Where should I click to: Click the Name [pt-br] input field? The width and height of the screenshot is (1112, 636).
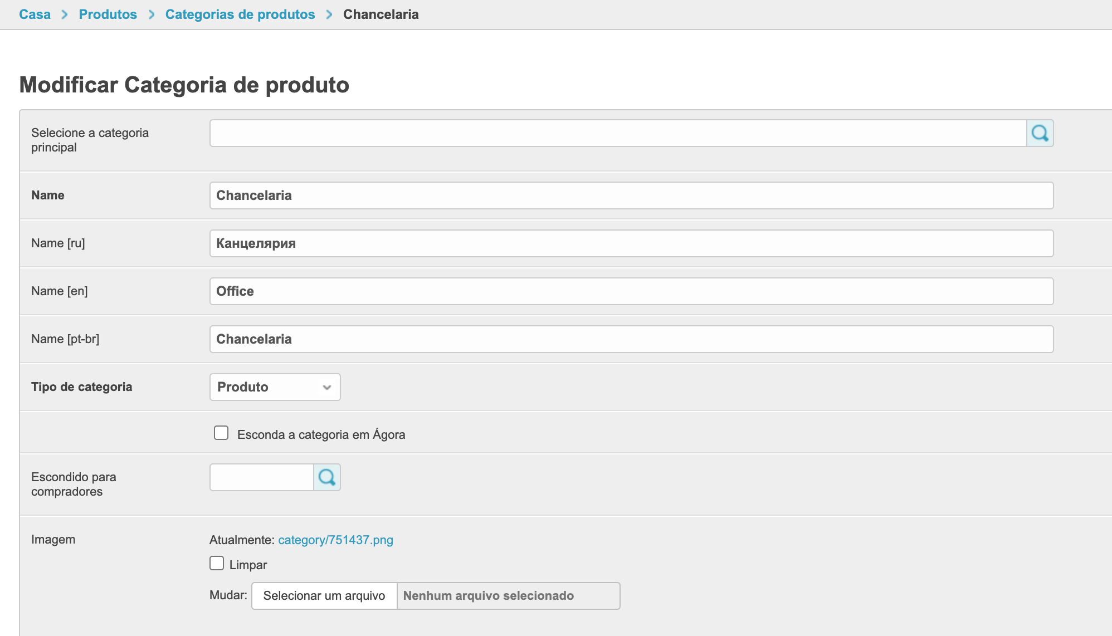[x=631, y=339]
